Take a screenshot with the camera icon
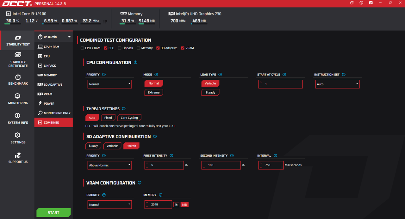 click(371, 3)
